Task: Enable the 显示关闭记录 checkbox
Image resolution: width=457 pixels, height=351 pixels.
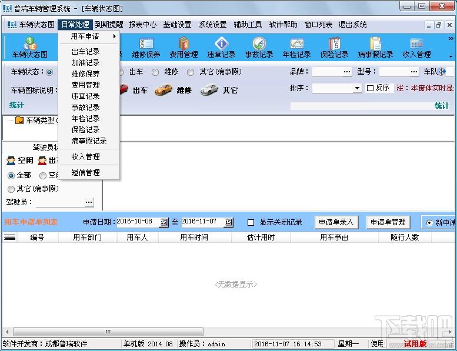Action: (x=251, y=223)
